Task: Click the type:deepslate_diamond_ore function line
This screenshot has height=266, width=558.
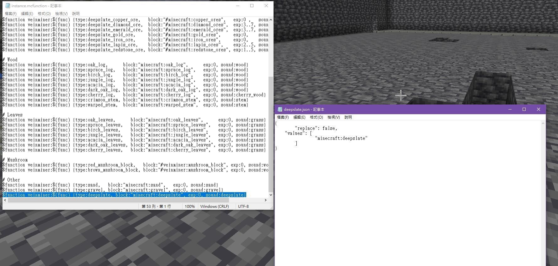Action: [136, 25]
